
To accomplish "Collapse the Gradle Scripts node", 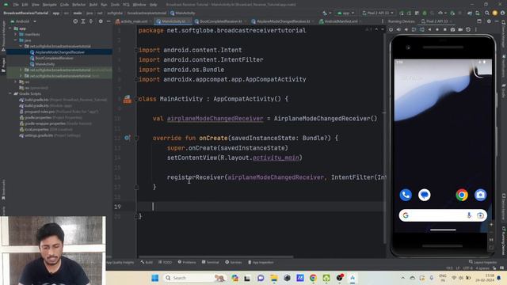I will pyautogui.click(x=10, y=93).
